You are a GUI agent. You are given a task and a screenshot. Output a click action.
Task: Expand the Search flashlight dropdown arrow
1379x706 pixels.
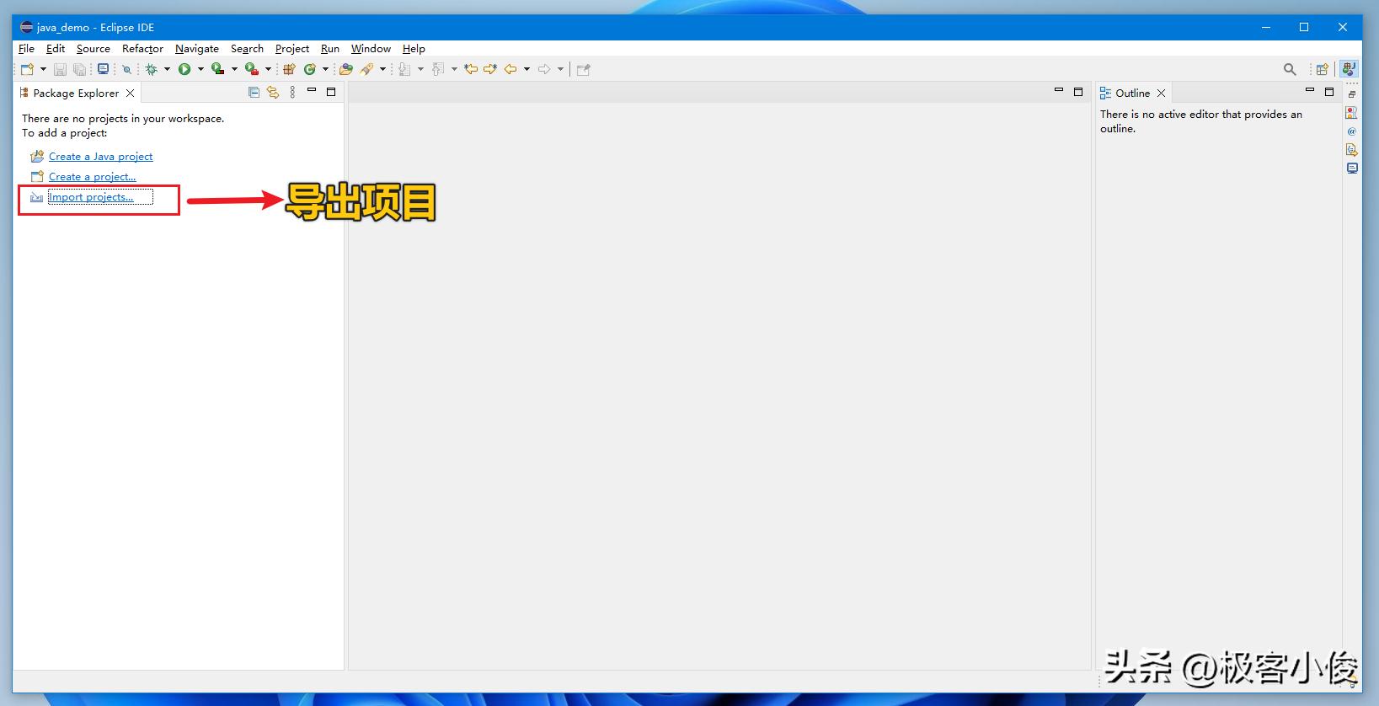pos(382,69)
